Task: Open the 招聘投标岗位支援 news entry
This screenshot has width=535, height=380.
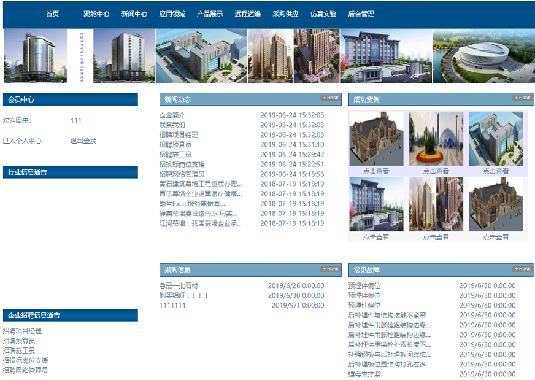Action: (182, 165)
